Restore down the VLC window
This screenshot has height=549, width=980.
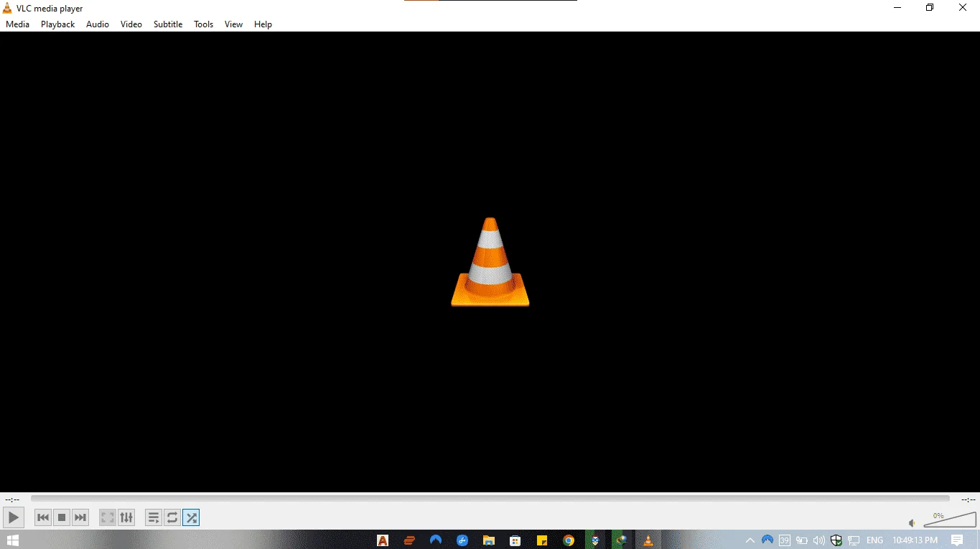click(930, 8)
